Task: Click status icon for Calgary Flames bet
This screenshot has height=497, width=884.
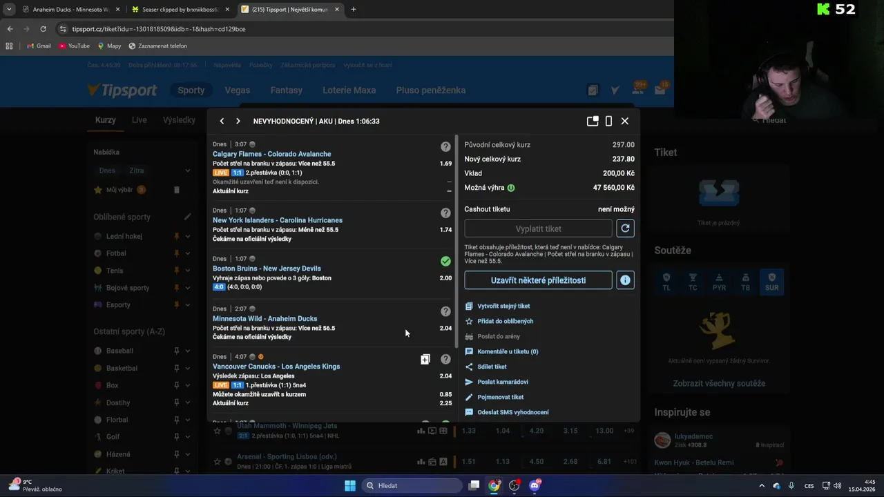Action: (445, 146)
